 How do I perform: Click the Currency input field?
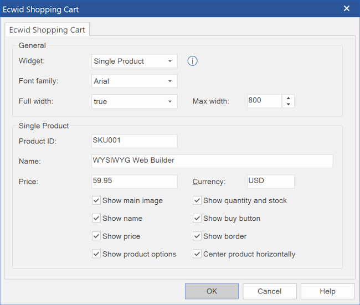pos(271,182)
